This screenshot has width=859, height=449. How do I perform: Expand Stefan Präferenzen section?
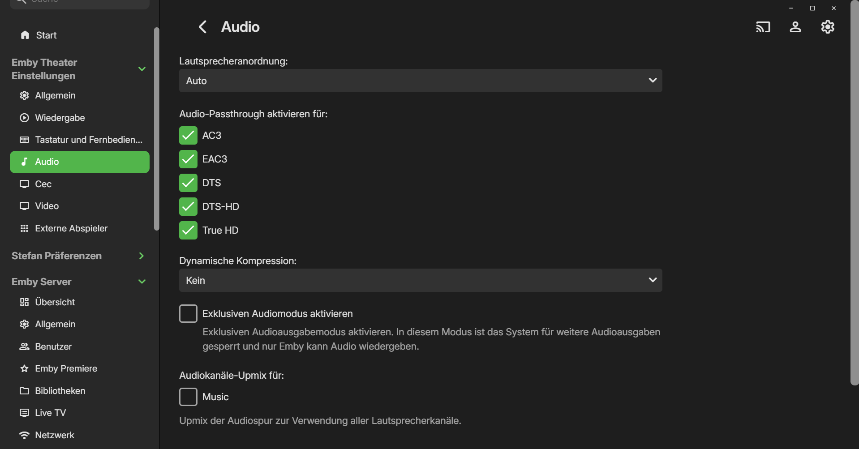click(142, 256)
